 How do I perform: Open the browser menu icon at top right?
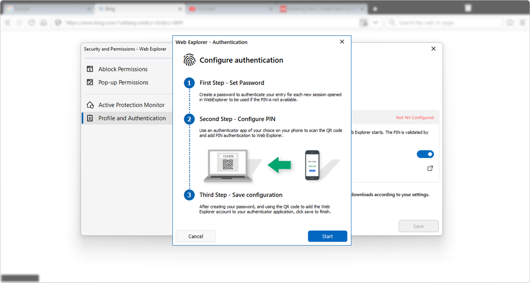522,22
